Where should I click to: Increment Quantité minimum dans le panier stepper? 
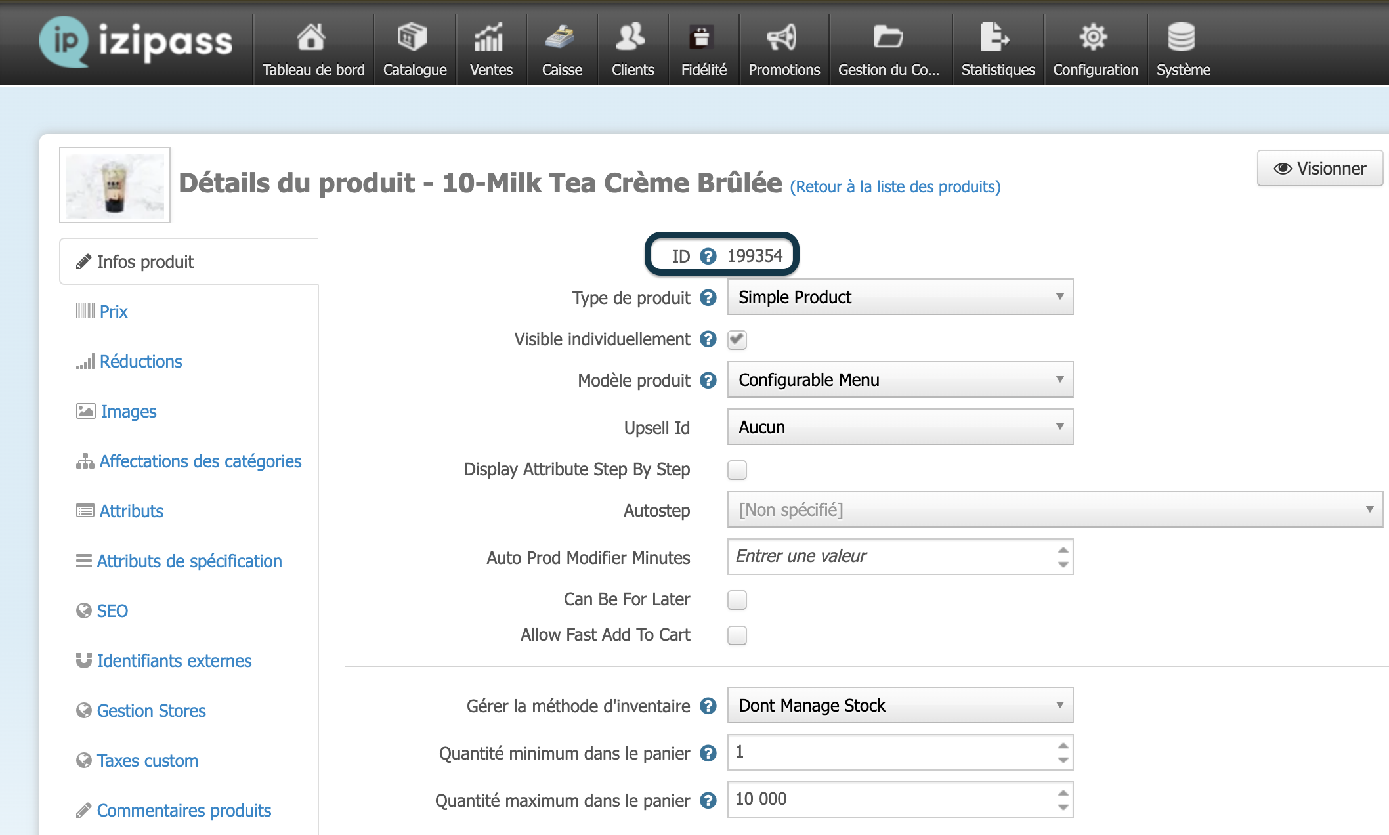tap(1063, 746)
